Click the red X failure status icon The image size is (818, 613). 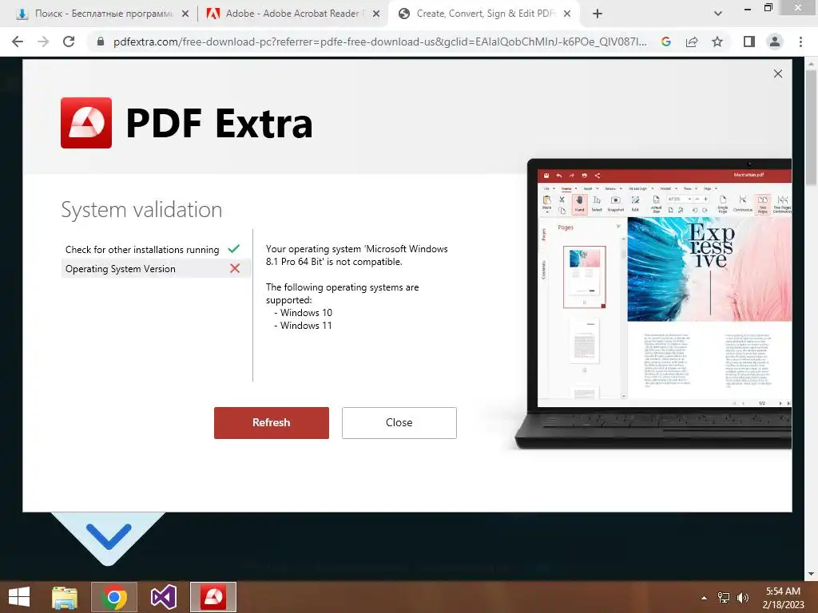coord(235,268)
